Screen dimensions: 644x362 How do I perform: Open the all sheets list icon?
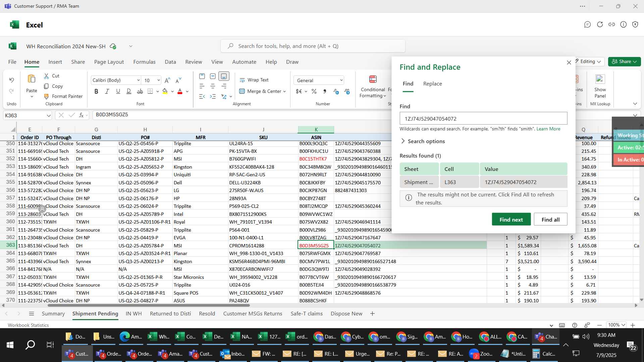click(32, 314)
